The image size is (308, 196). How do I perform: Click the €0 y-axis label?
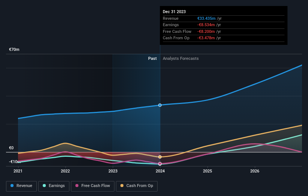point(11,148)
